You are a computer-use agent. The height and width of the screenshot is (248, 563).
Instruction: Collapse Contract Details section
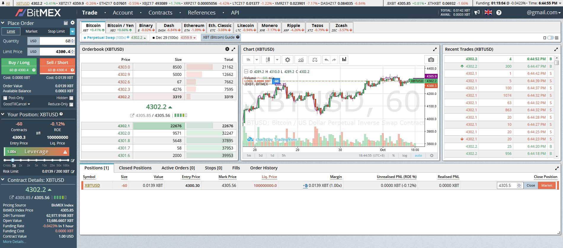click(3, 180)
